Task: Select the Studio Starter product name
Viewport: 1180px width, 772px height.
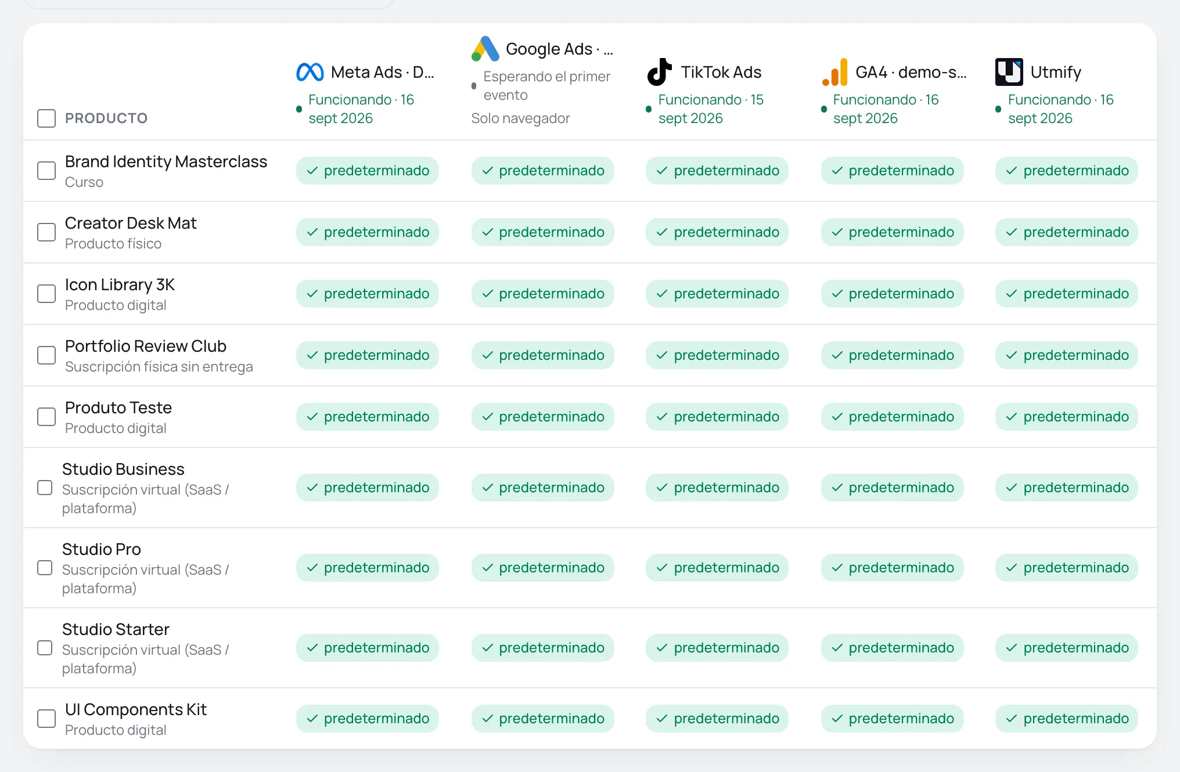Action: (116, 629)
